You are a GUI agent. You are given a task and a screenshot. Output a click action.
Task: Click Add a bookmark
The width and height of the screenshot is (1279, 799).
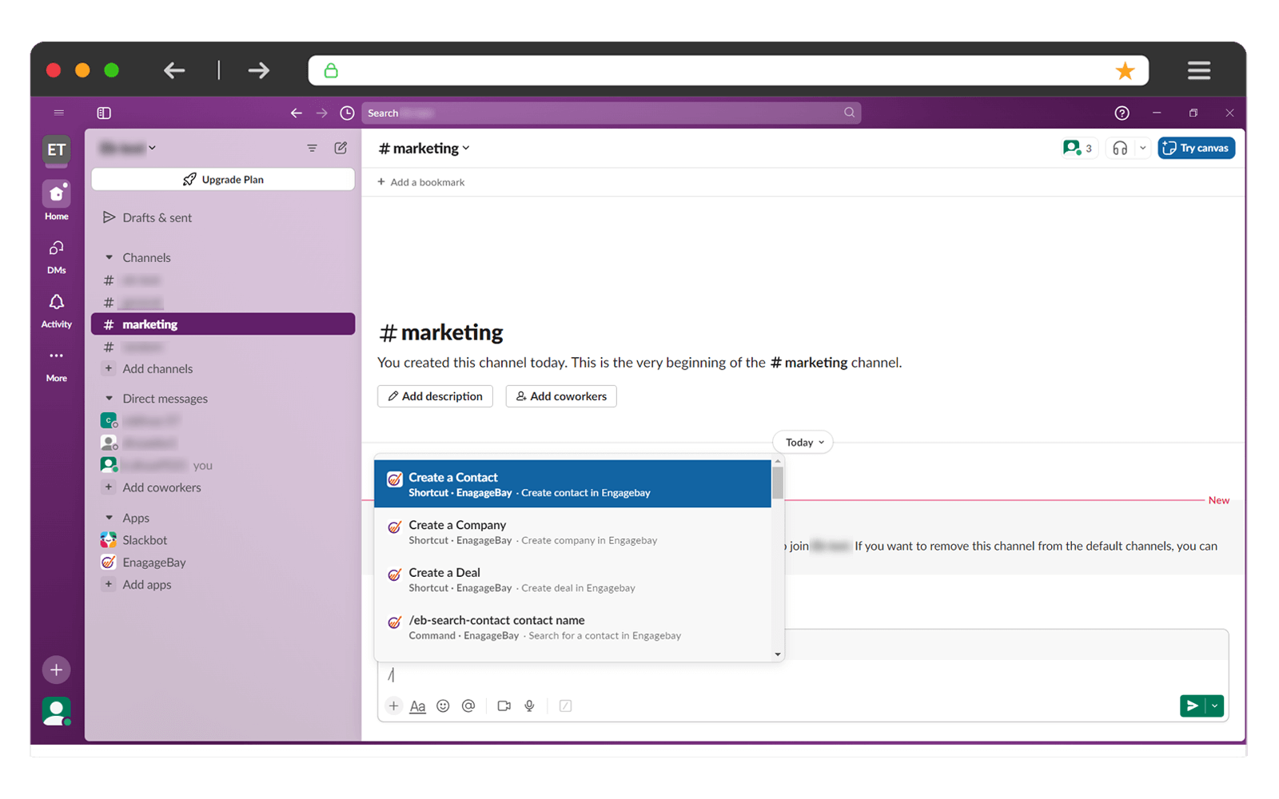[x=420, y=182]
